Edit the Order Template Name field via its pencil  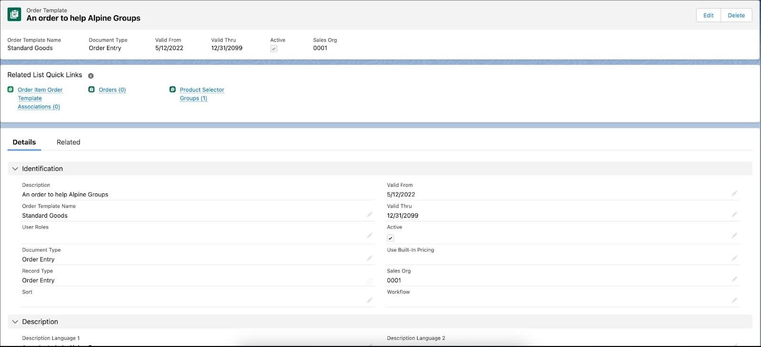coord(370,214)
